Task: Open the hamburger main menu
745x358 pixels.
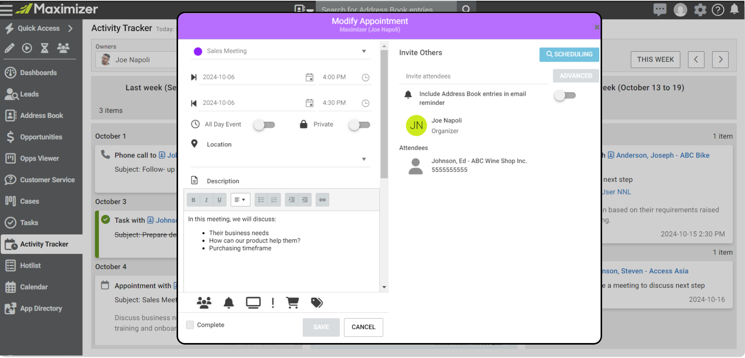Action: 6,10
